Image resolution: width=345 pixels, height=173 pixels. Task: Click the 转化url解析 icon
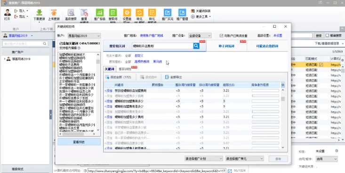pyautogui.click(x=139, y=13)
